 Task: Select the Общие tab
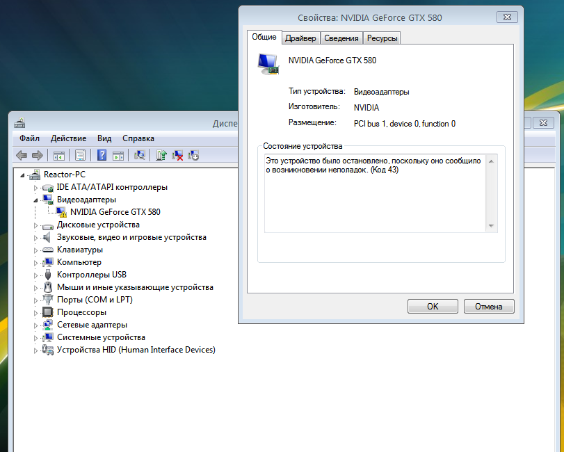pyautogui.click(x=264, y=37)
